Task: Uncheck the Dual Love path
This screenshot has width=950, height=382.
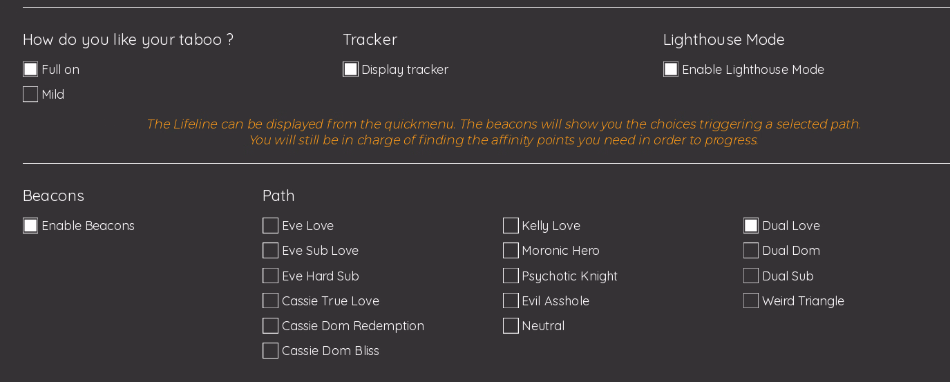Action: pyautogui.click(x=751, y=226)
